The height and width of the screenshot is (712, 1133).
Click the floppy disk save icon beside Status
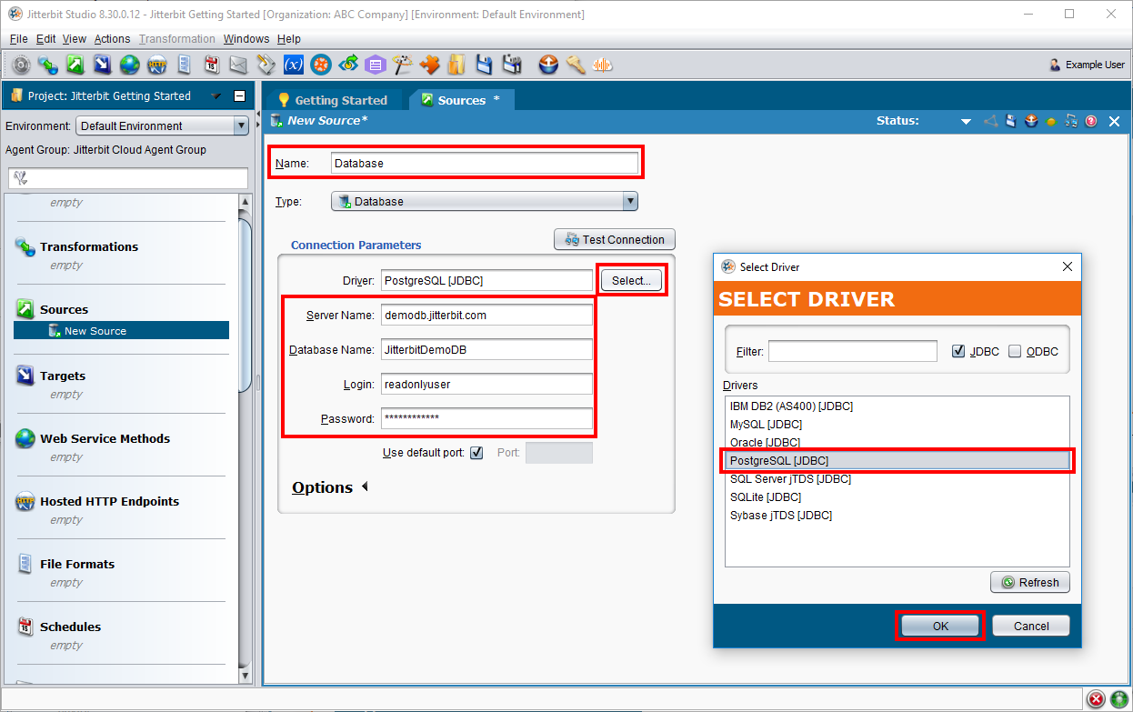point(1010,121)
